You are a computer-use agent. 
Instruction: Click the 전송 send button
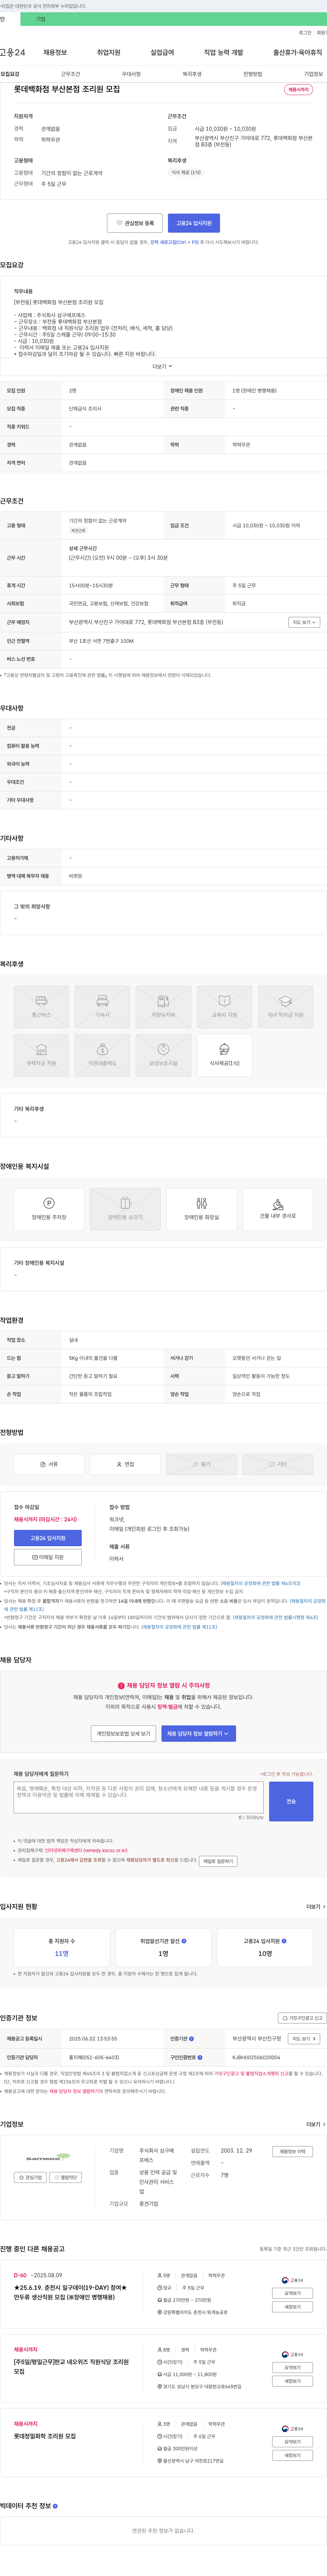click(x=291, y=1801)
